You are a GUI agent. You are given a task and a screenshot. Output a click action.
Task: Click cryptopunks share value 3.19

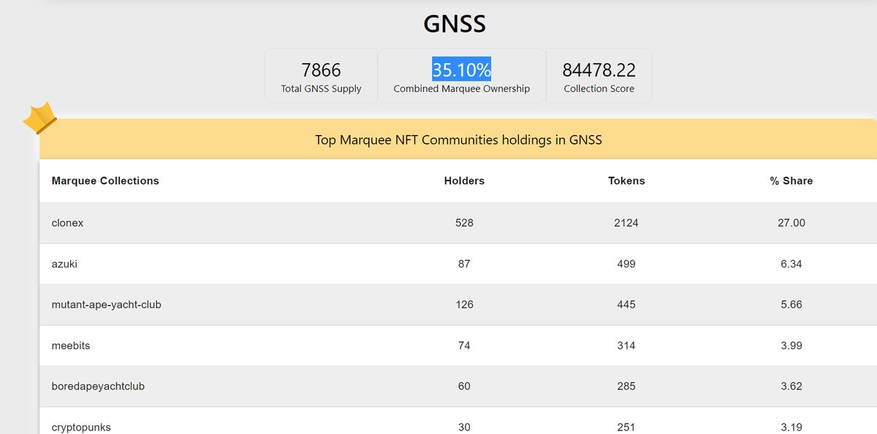point(791,427)
